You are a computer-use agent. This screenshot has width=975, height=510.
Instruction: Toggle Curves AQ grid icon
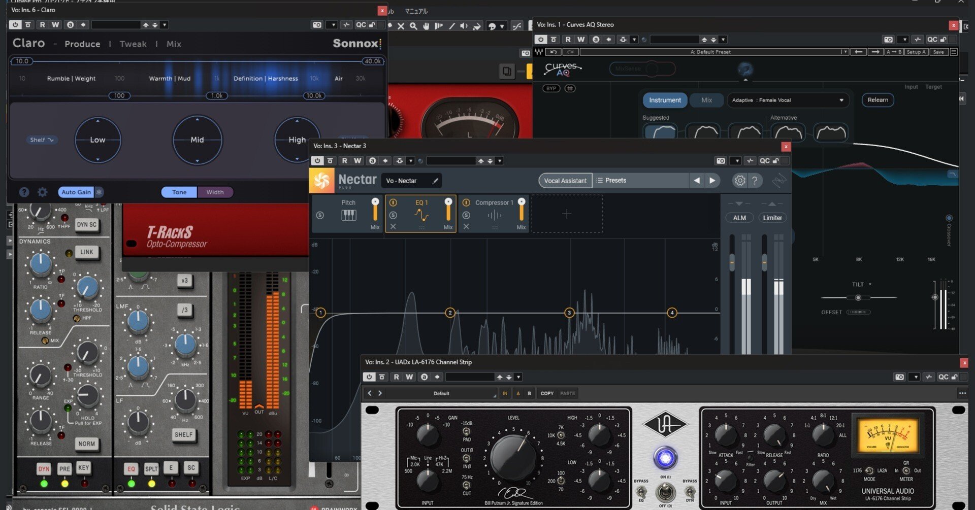[x=570, y=88]
